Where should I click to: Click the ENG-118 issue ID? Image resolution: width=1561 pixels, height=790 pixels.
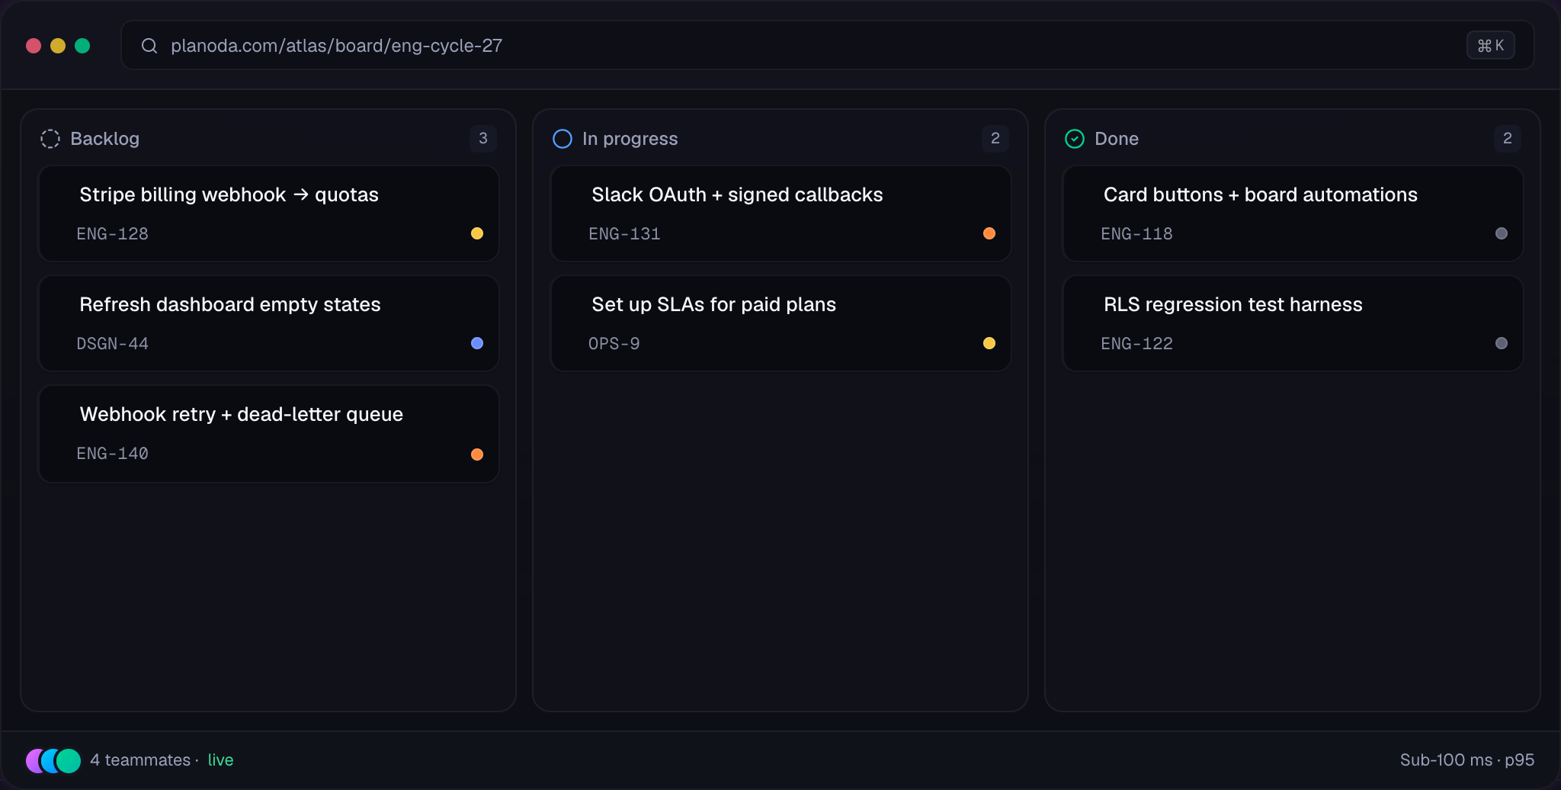tap(1137, 234)
